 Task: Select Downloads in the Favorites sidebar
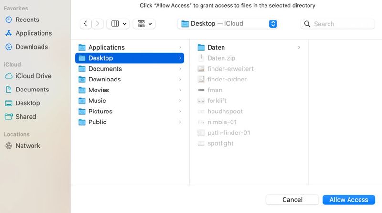pyautogui.click(x=32, y=47)
